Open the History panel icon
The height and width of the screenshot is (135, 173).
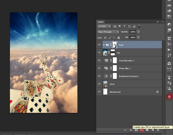pyautogui.click(x=169, y=55)
